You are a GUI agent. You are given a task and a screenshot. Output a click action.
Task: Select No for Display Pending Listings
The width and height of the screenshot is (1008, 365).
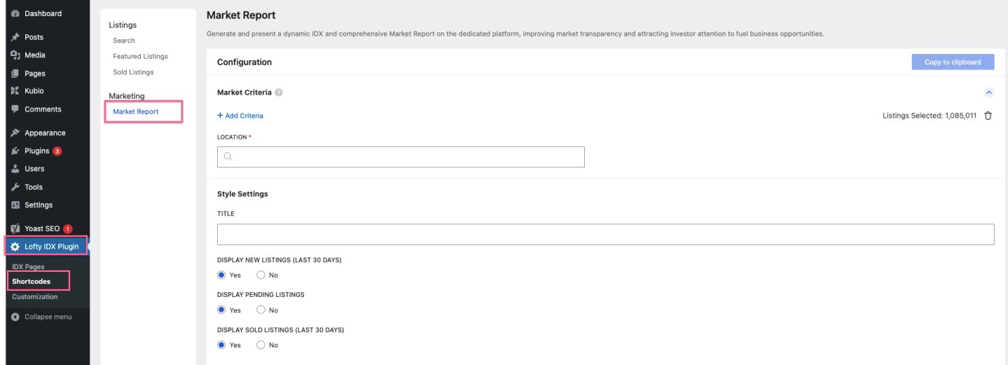[x=261, y=310]
